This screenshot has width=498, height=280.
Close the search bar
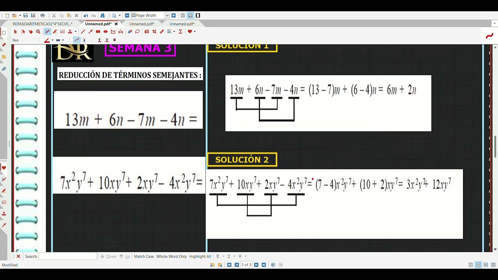(x=18, y=257)
